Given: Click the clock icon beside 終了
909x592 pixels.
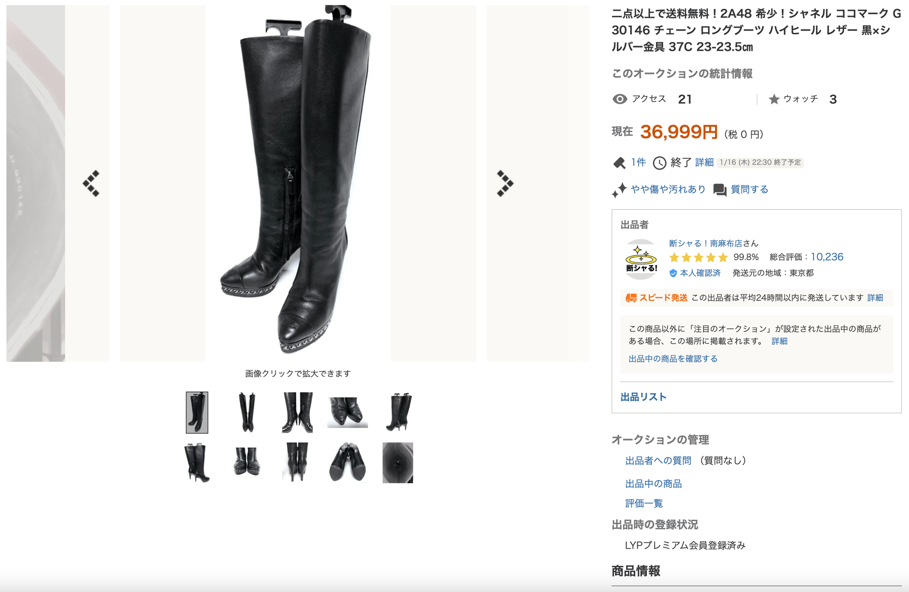Looking at the screenshot, I should click(x=660, y=163).
